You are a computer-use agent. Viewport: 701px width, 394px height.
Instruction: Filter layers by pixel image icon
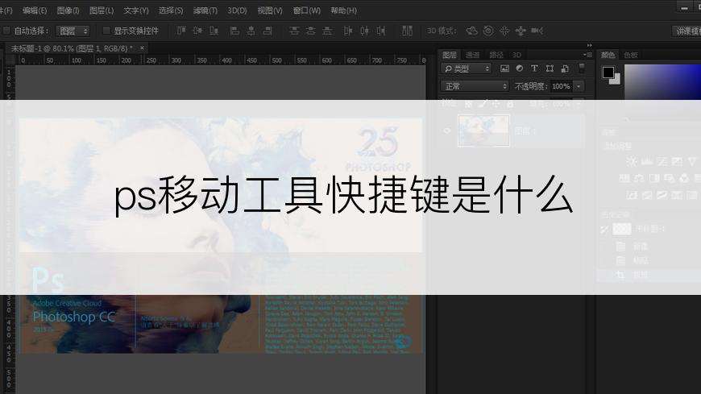click(504, 69)
